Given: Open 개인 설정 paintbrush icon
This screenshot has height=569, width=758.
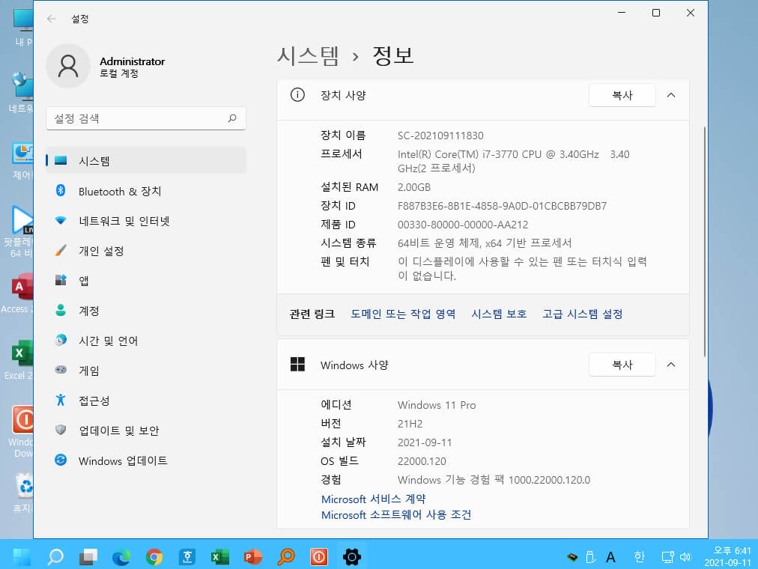Looking at the screenshot, I should click(61, 251).
